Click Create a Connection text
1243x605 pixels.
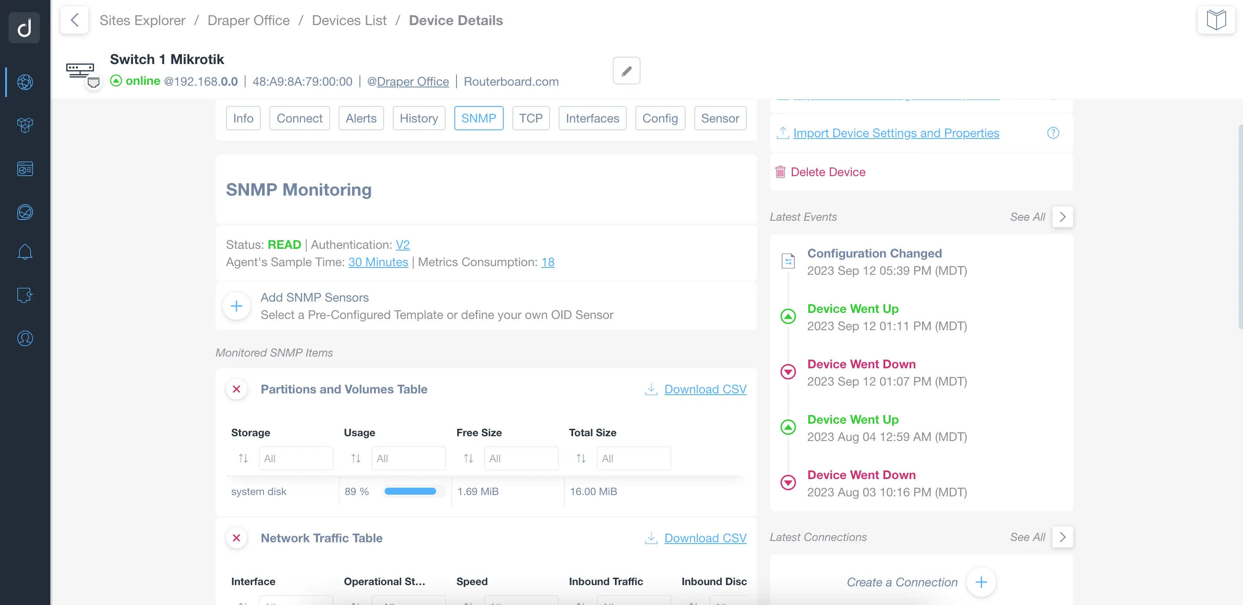pyautogui.click(x=902, y=582)
